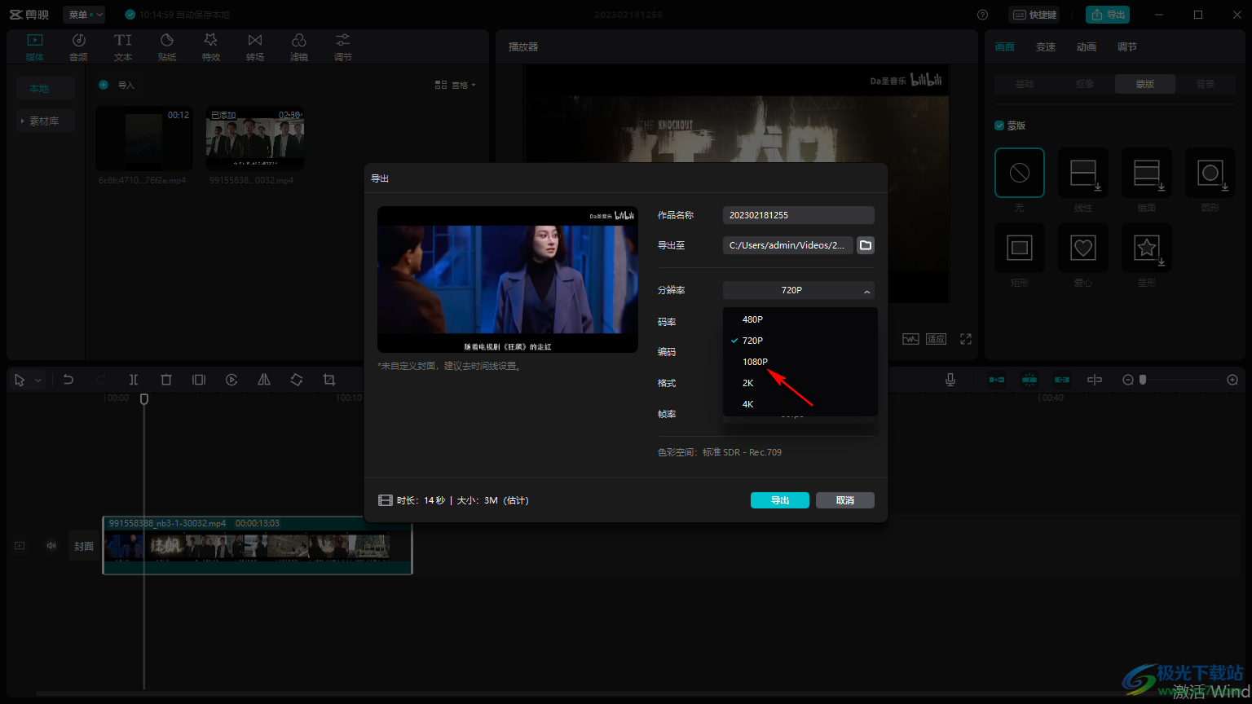Click the export path field
Screen dimensions: 1252x704
pos(787,245)
